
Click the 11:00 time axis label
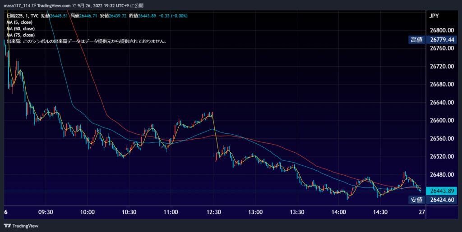click(171, 212)
